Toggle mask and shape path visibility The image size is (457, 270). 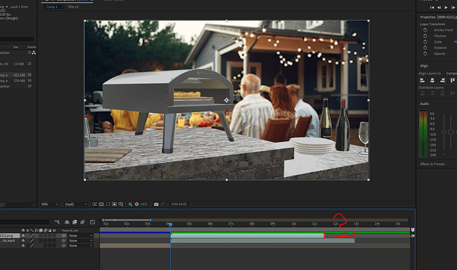point(108,204)
